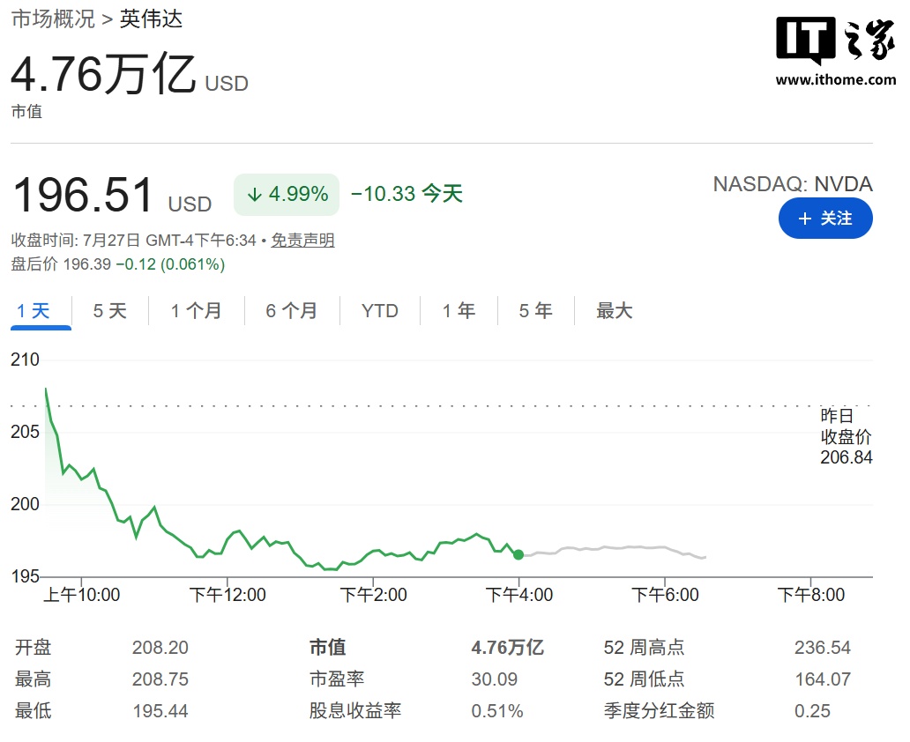Click the 下午6:00 axis label
Screen dimensions: 910x742
click(x=665, y=595)
